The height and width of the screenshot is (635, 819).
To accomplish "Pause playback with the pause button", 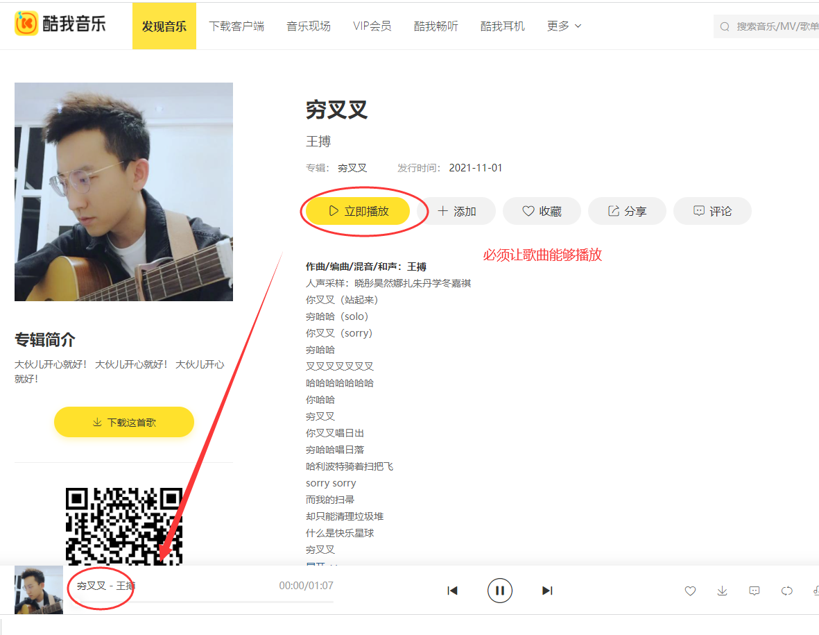I will 500,591.
